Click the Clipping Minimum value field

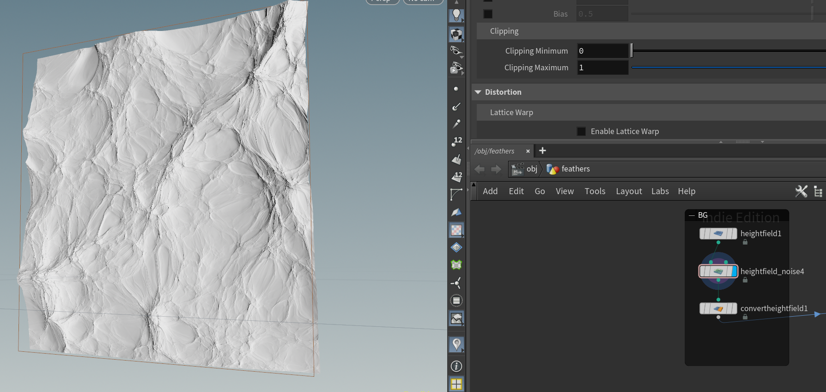602,51
